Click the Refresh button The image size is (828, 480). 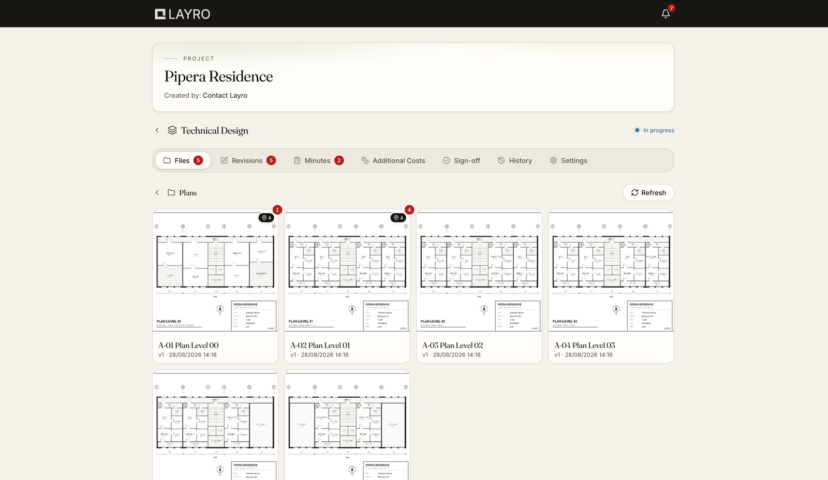[x=648, y=192]
